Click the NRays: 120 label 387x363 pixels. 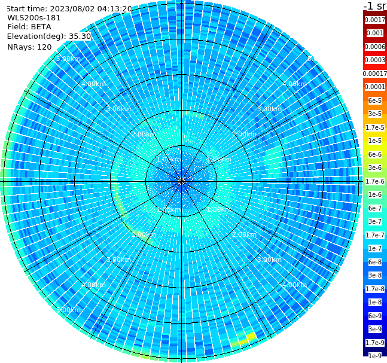click(x=29, y=47)
